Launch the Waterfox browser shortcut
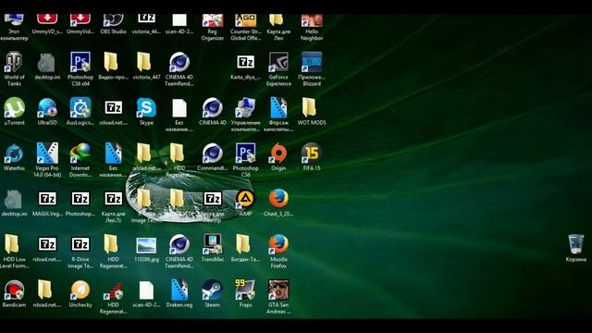The width and height of the screenshot is (592, 333). pyautogui.click(x=14, y=154)
